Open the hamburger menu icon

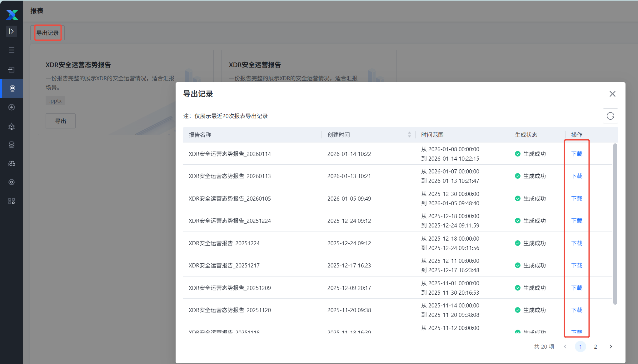(12, 50)
